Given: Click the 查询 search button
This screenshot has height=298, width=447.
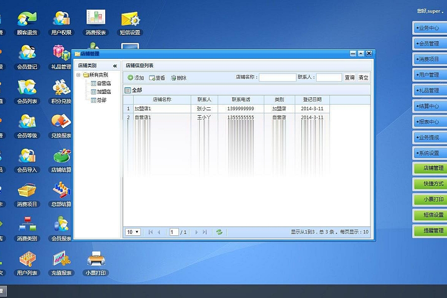Looking at the screenshot, I should point(350,77).
